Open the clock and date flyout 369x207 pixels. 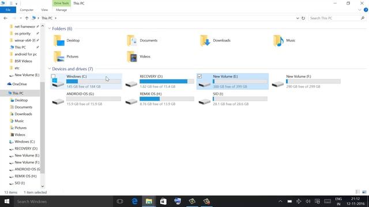pyautogui.click(x=355, y=201)
